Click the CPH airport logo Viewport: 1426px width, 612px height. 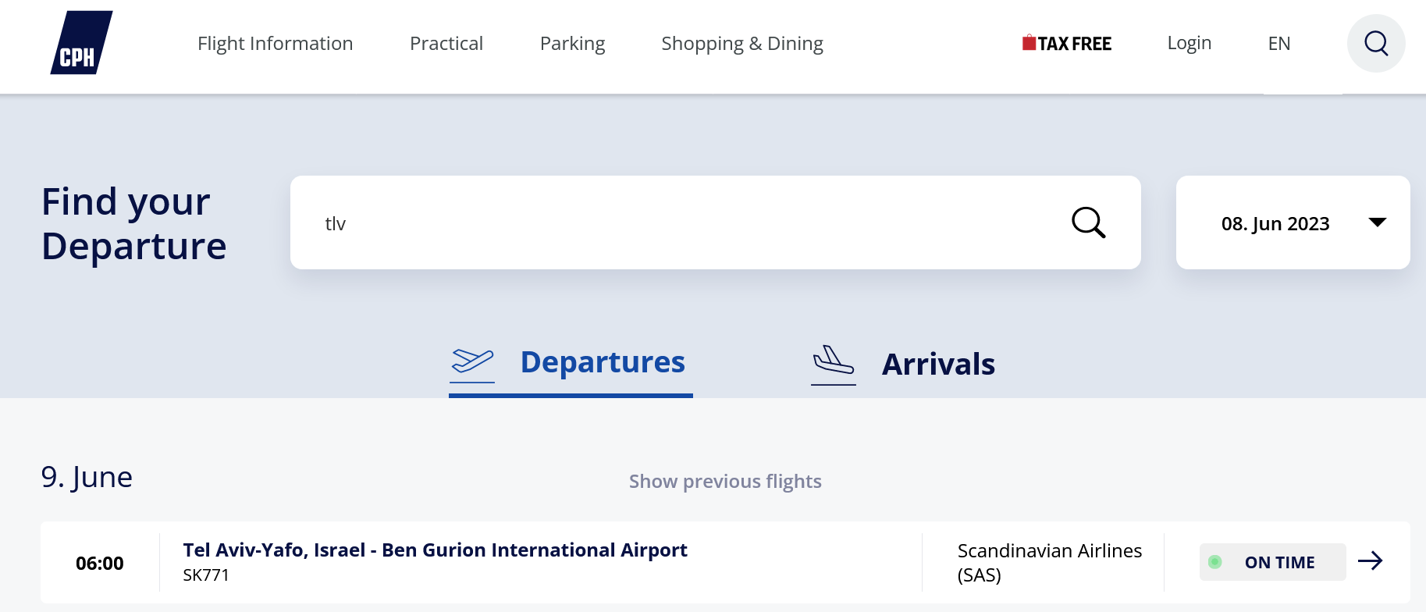click(x=81, y=44)
